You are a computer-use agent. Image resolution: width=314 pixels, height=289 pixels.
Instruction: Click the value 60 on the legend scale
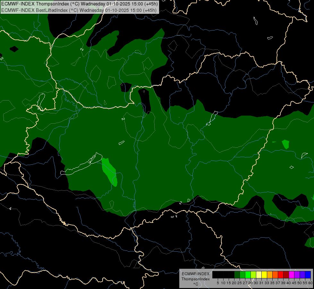[310, 283]
